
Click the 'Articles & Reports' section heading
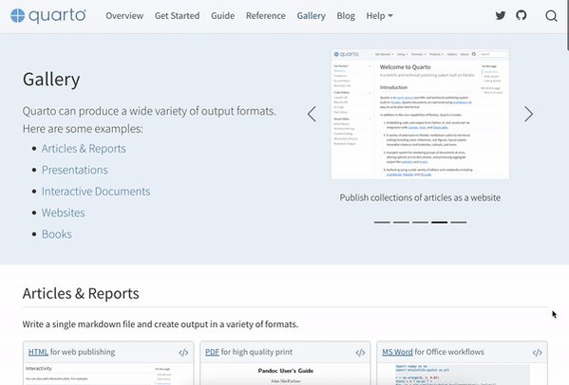[81, 293]
